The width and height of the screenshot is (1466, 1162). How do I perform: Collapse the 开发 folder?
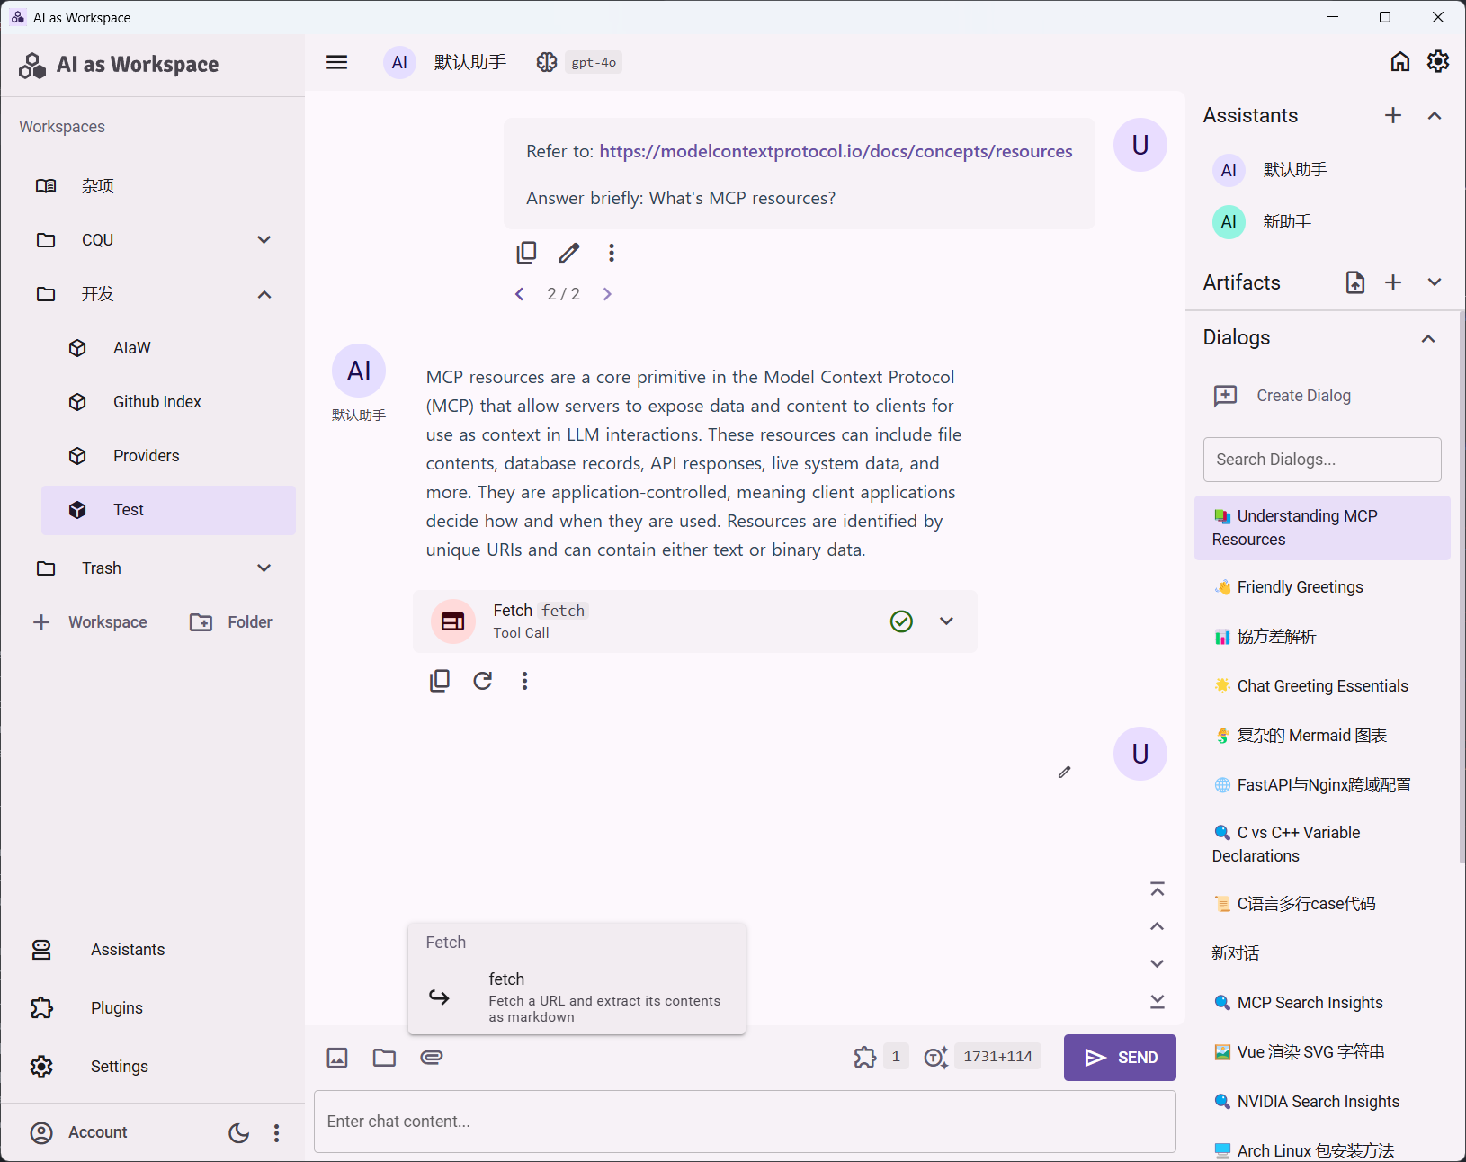[264, 294]
